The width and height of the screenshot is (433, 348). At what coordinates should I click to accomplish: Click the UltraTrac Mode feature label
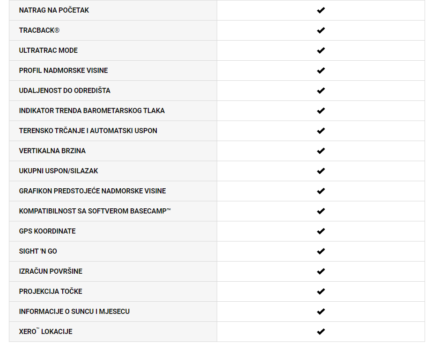click(48, 50)
